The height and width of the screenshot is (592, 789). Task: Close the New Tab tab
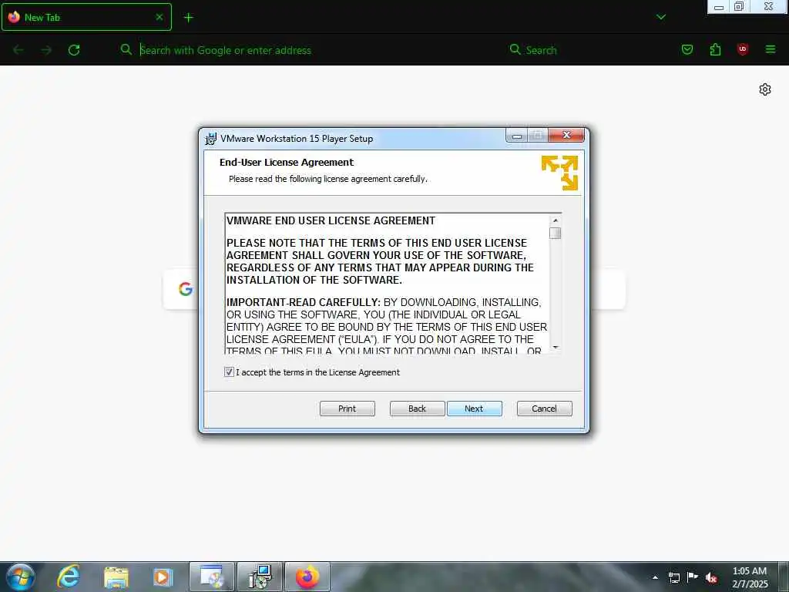tap(159, 17)
